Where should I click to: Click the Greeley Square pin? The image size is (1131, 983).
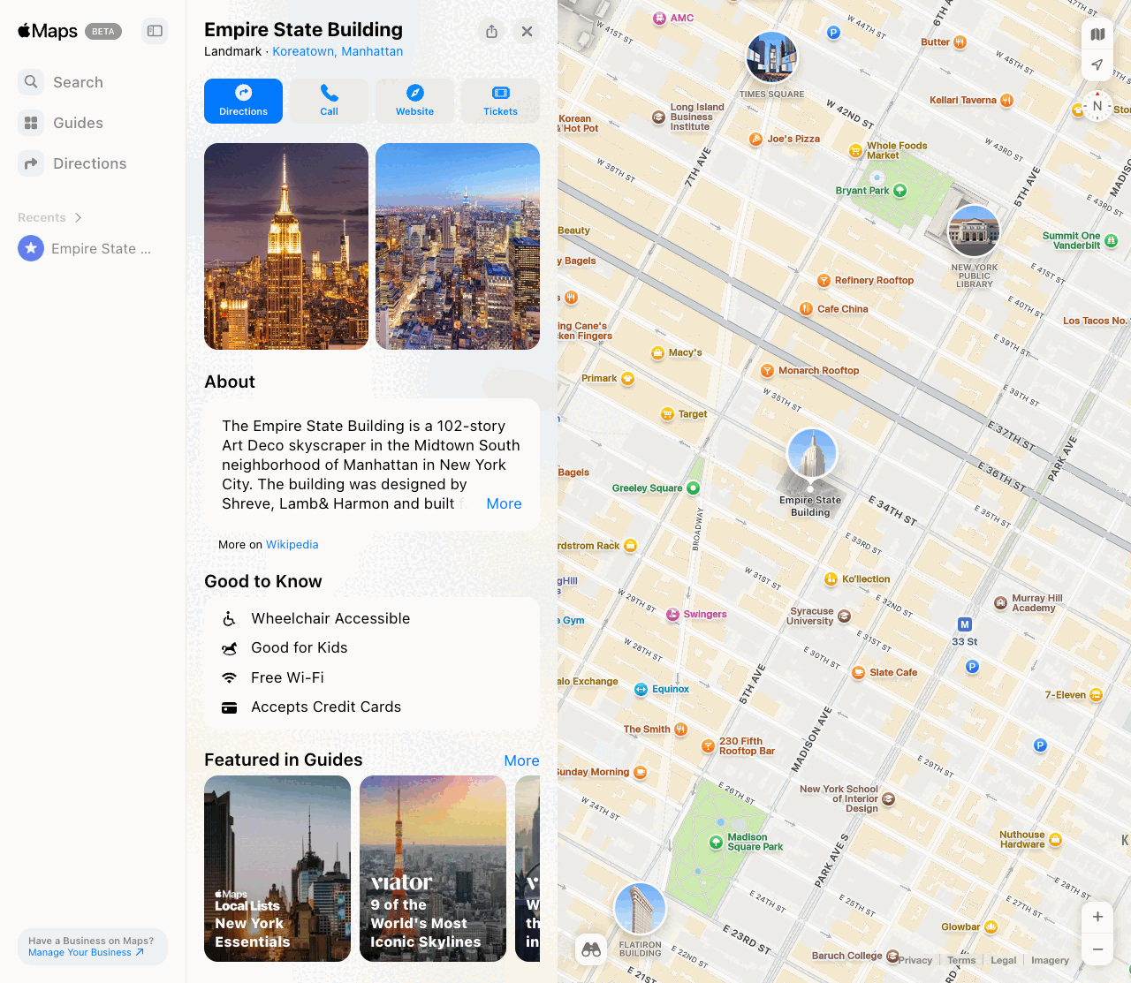pos(693,488)
